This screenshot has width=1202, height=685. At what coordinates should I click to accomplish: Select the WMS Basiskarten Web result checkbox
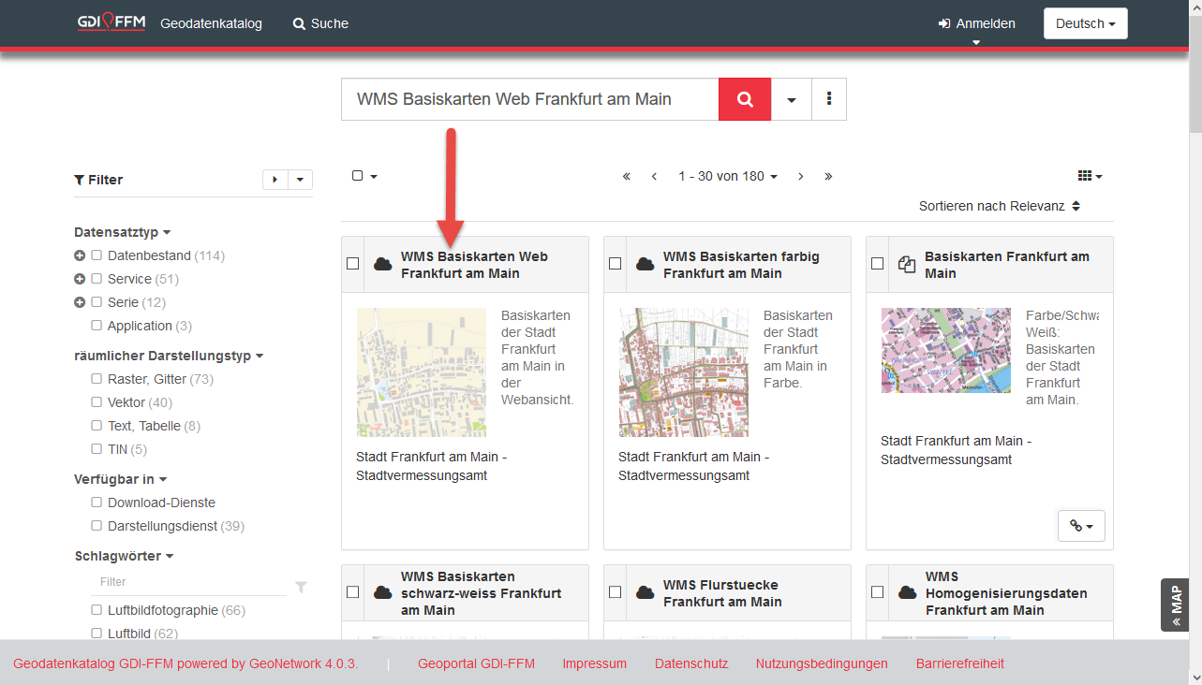pos(353,264)
